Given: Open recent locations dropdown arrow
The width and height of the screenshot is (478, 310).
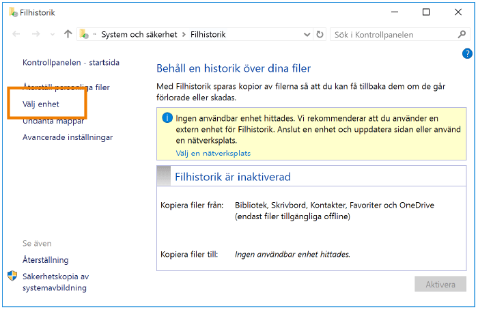Looking at the screenshot, I should coord(53,34).
